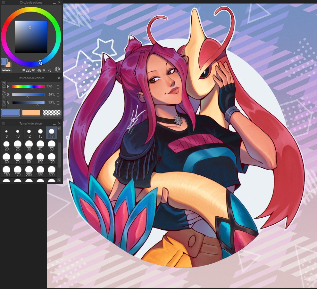Select brush size 10
The height and width of the screenshot is (289, 317).
(x=18, y=133)
